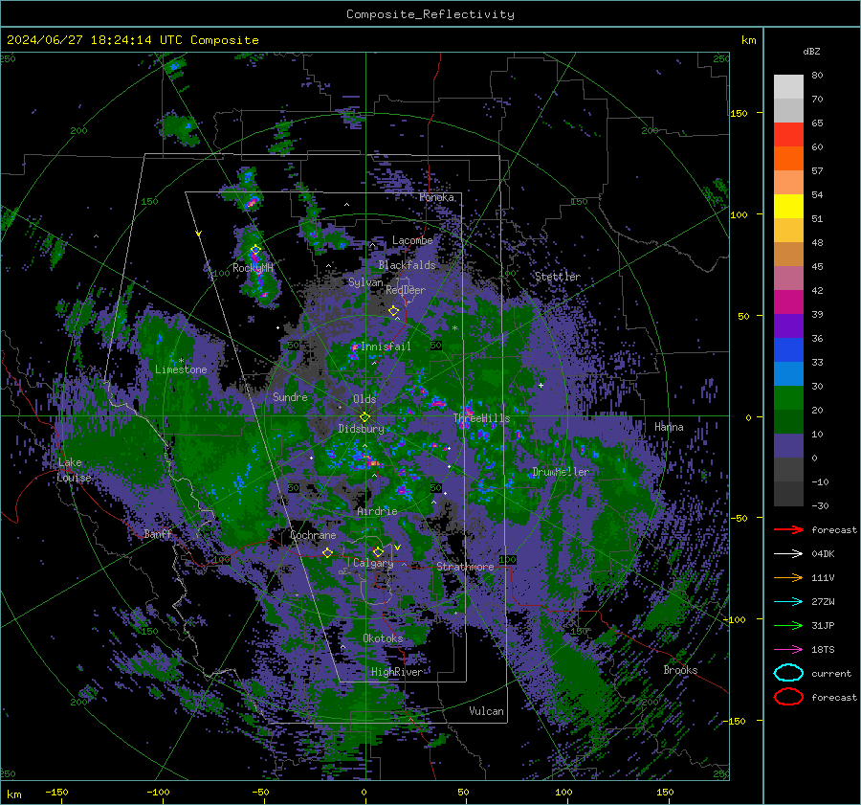Click the Stettler city label
Viewport: 861px width, 805px height.
(x=558, y=277)
